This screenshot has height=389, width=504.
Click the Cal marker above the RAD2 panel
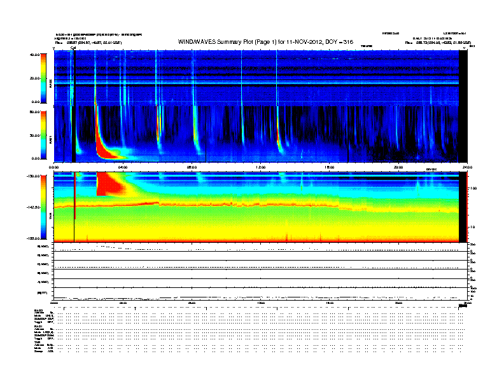73,48
